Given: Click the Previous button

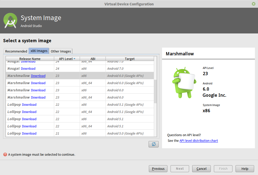Looking at the screenshot, I should tap(158, 169).
